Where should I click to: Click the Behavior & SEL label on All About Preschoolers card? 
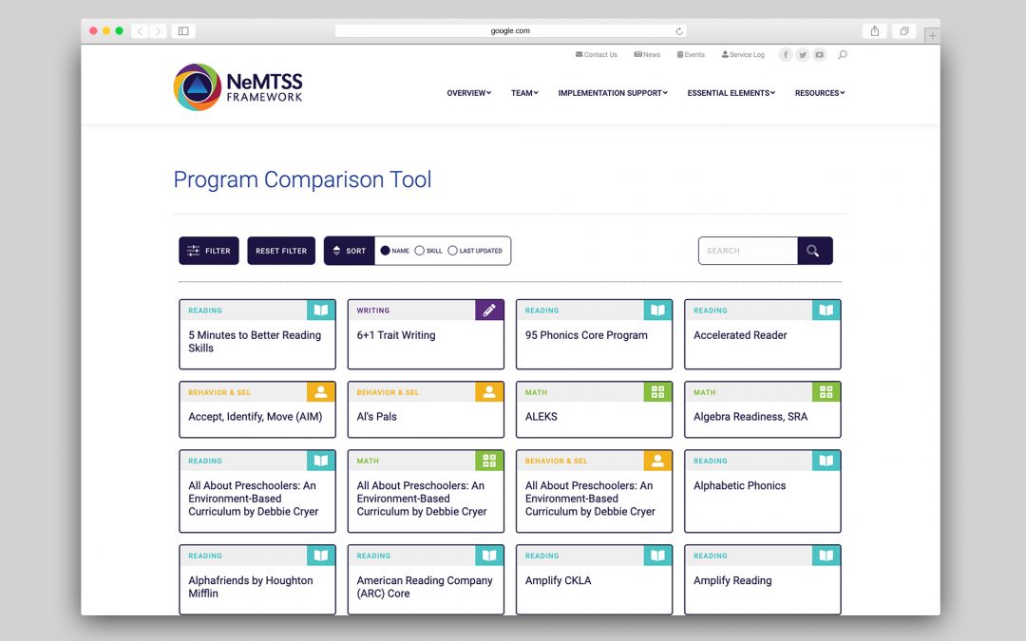(556, 462)
